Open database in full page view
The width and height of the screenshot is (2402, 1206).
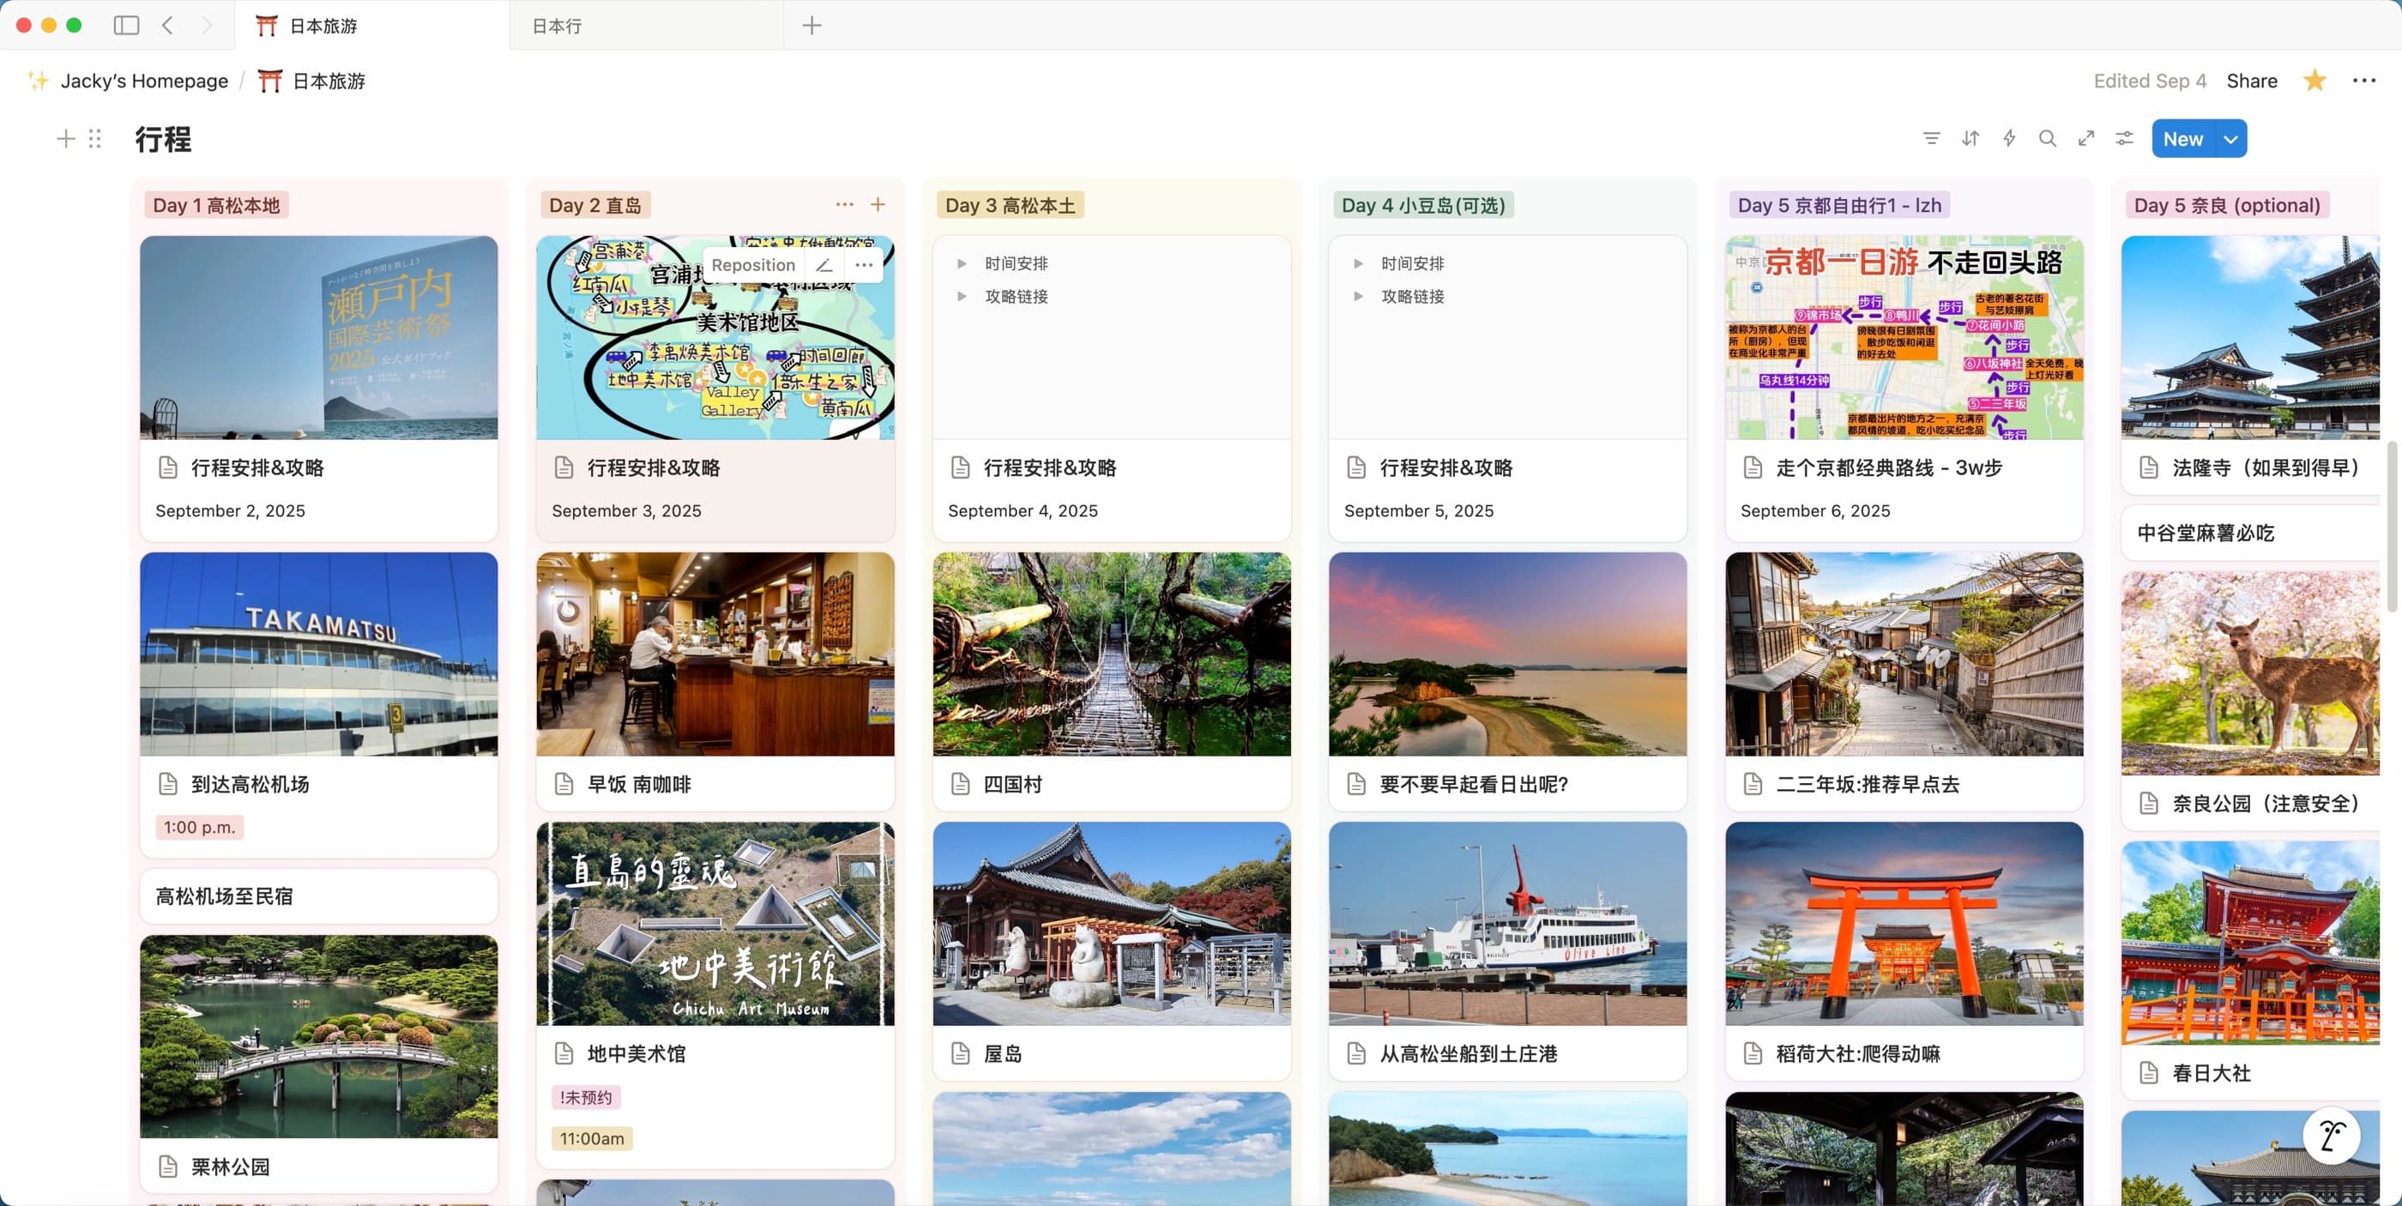[x=2086, y=139]
